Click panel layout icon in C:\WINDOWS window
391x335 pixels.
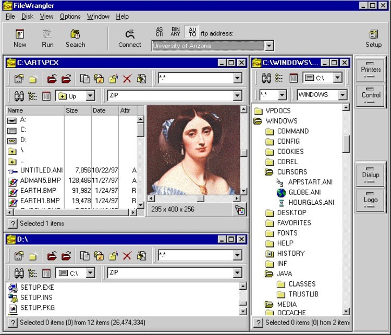[294, 78]
